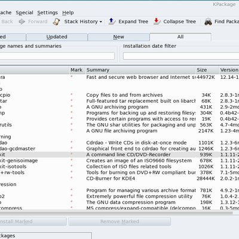Image resolution: width=239 pixels, height=239 pixels.
Task: Click the 28444K size cell
Action: pyautogui.click(x=206, y=179)
